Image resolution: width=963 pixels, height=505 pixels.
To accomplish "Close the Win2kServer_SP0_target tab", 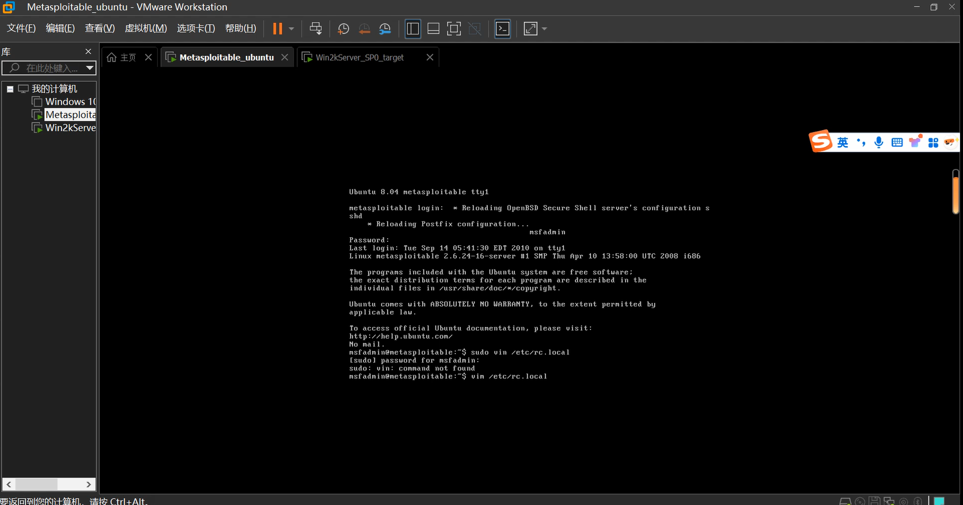I will 430,57.
